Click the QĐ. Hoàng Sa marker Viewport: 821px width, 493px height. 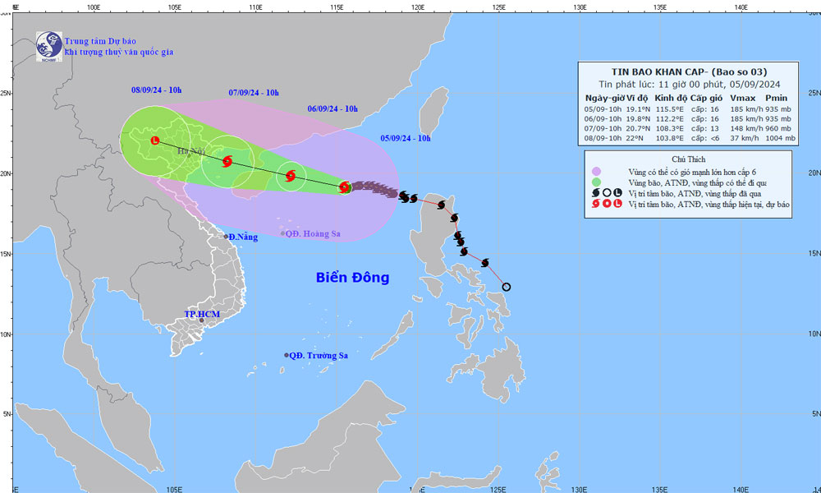click(x=282, y=233)
